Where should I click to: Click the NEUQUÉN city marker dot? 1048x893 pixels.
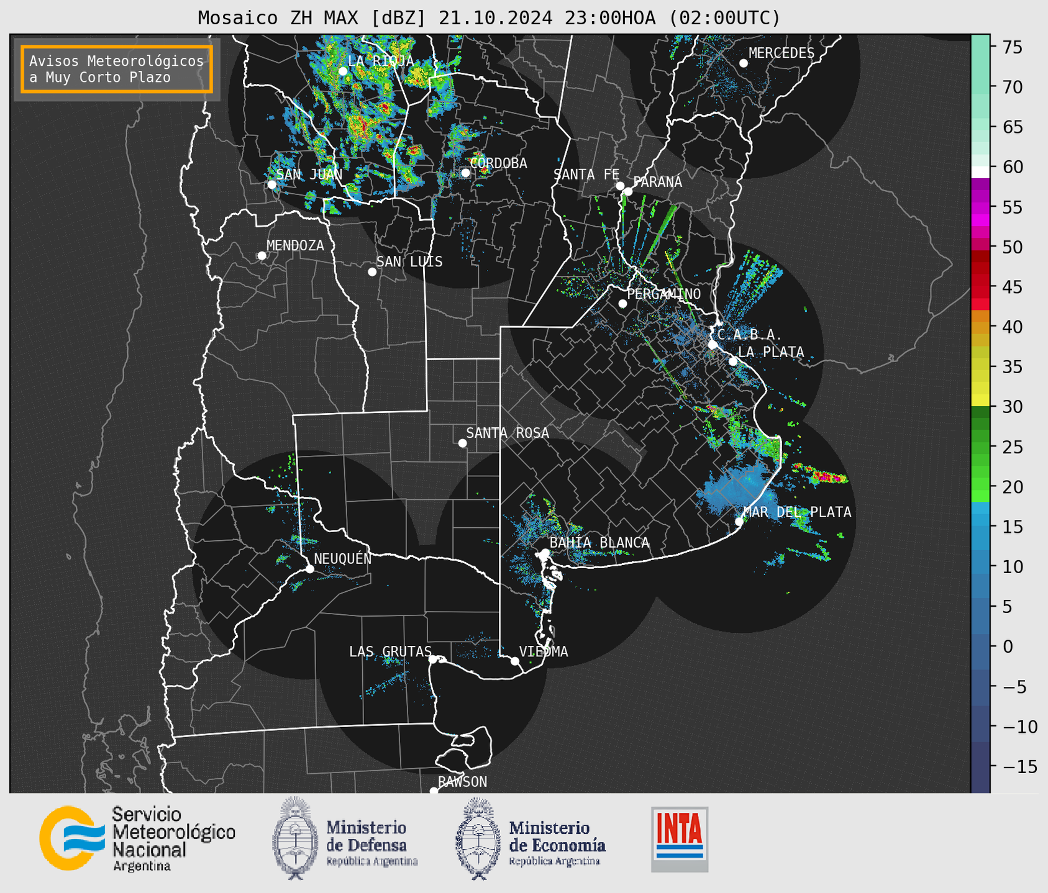[309, 569]
